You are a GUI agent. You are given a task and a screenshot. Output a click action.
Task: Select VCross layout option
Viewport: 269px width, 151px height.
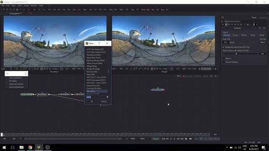coord(235,35)
